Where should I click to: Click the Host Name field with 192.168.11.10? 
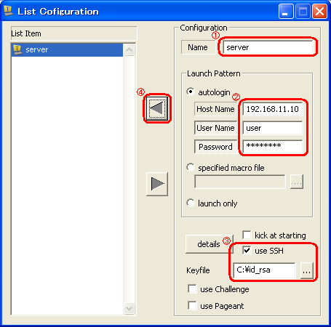click(x=273, y=109)
